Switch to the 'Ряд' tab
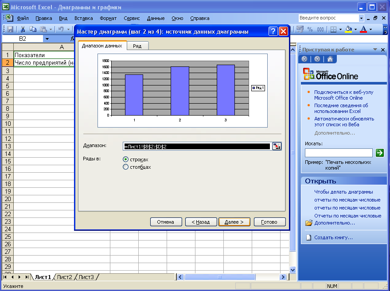 coord(137,46)
